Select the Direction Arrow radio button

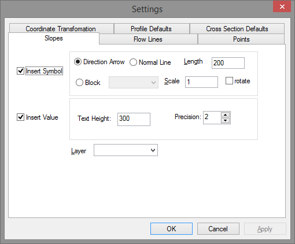(x=78, y=62)
